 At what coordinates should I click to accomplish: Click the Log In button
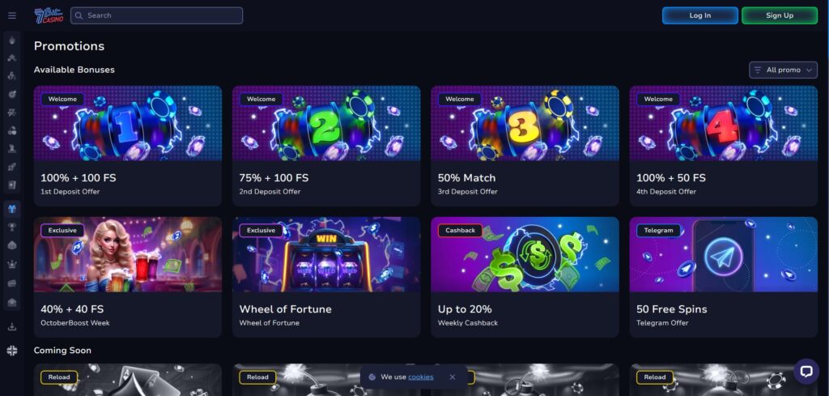click(700, 15)
